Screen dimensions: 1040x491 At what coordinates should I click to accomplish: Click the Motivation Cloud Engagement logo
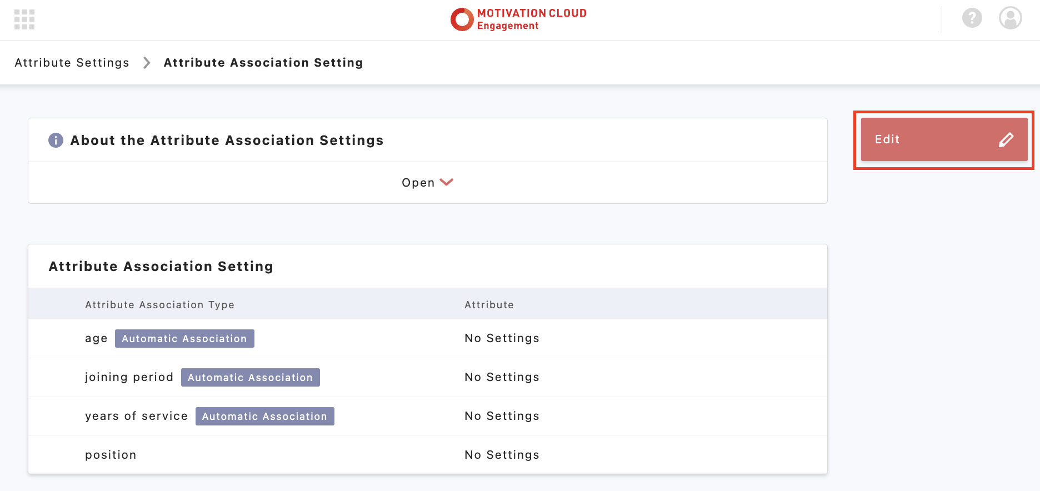point(518,19)
